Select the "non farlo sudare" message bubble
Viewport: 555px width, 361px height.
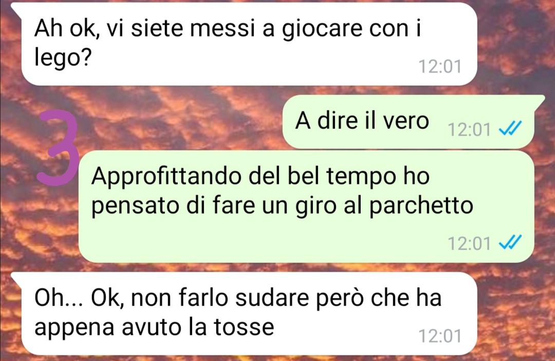point(249,314)
